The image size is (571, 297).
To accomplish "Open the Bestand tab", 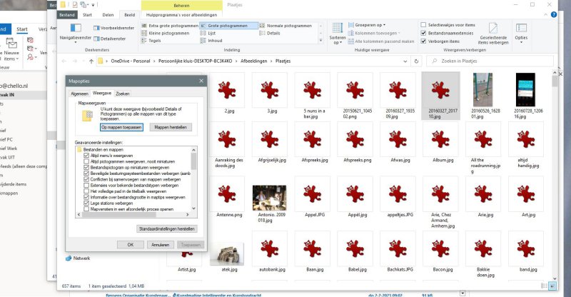I will coord(67,15).
